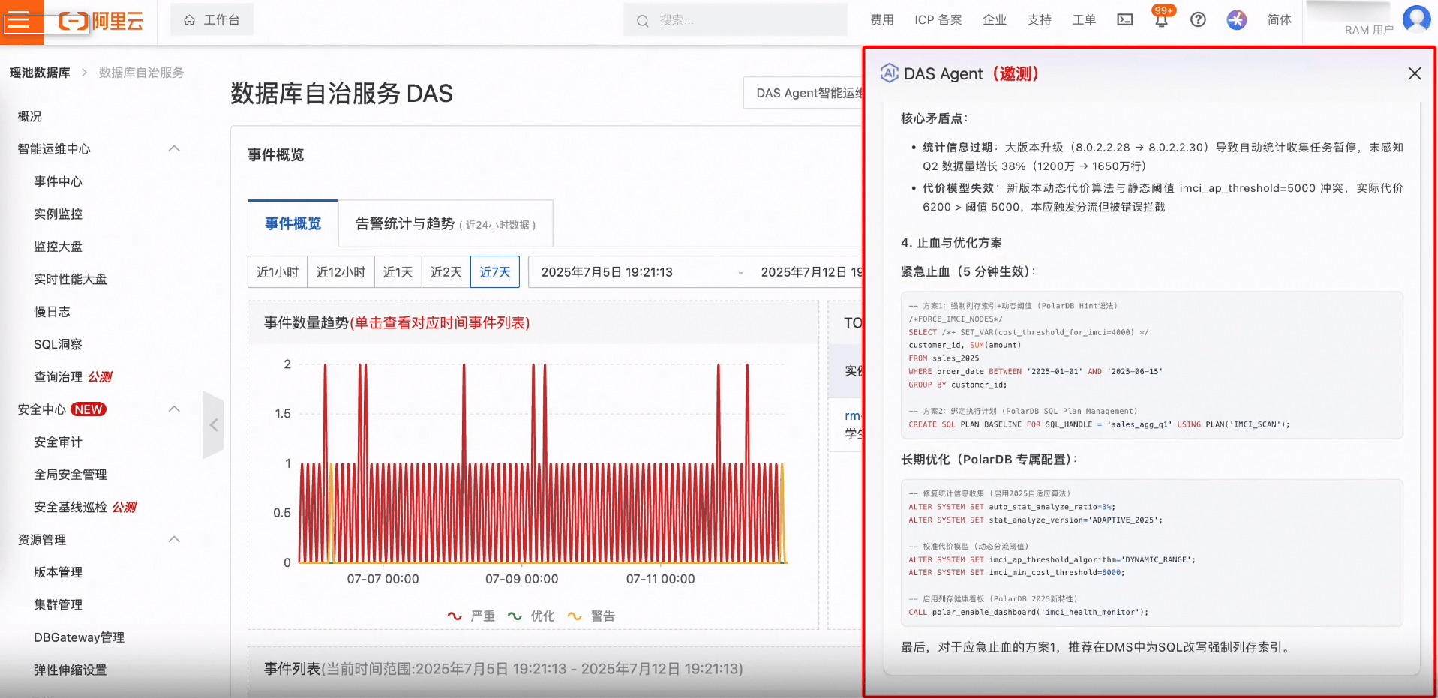Open the notifications bell
1438x698 pixels.
point(1161,20)
